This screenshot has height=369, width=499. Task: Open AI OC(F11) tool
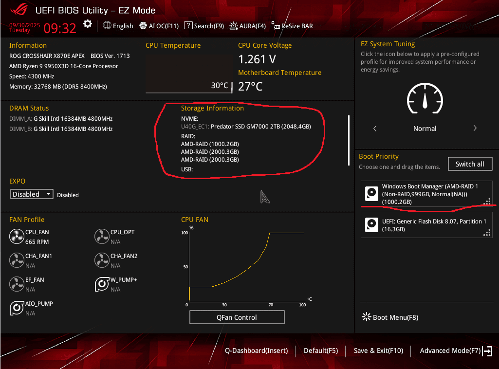(x=159, y=26)
